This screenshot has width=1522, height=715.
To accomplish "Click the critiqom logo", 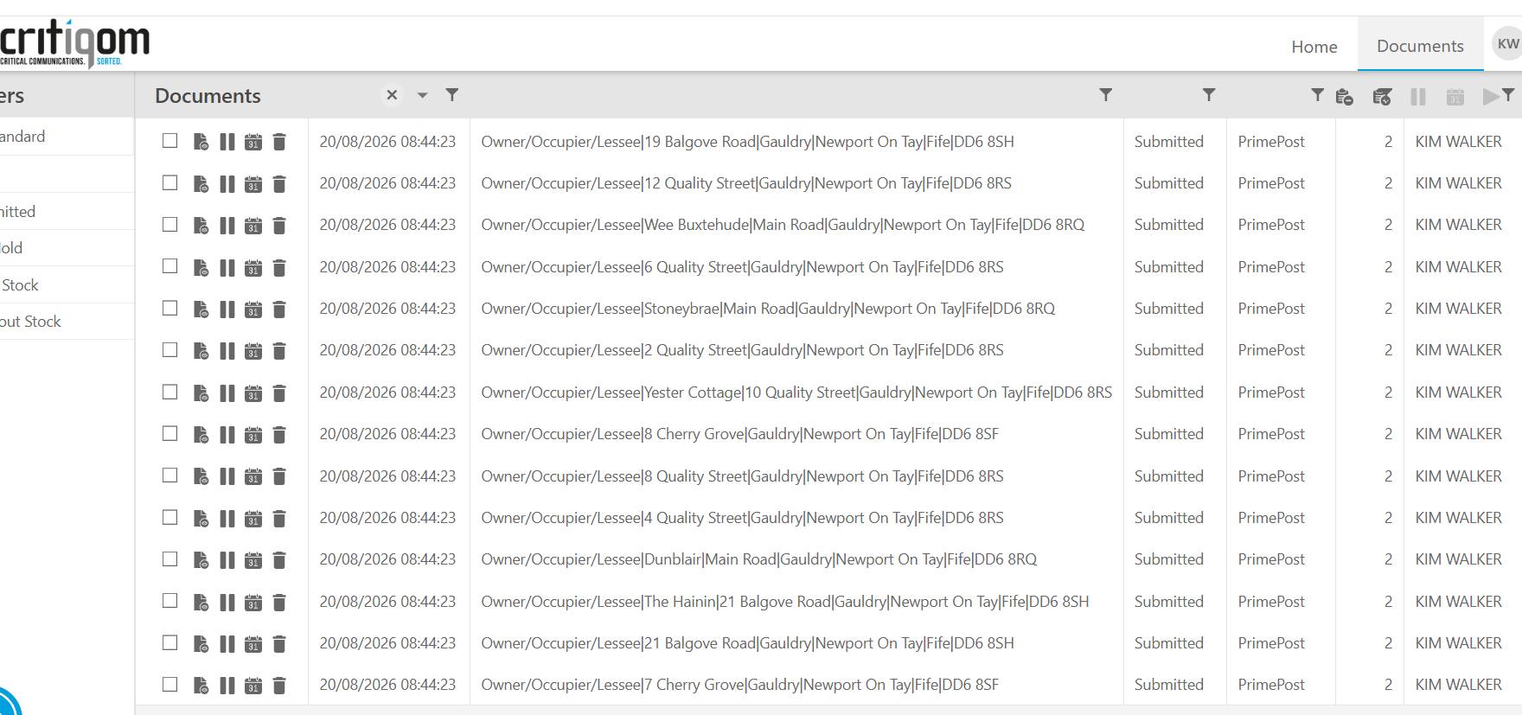I will [74, 43].
